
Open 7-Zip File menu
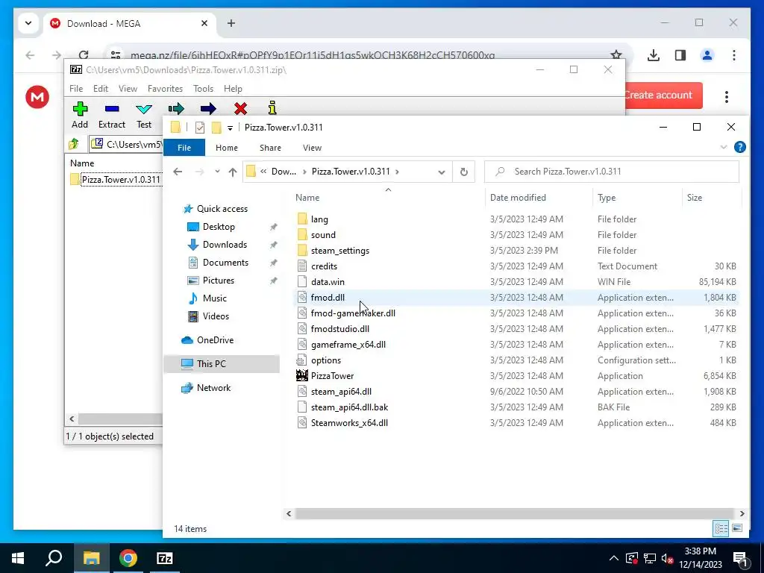pyautogui.click(x=76, y=89)
